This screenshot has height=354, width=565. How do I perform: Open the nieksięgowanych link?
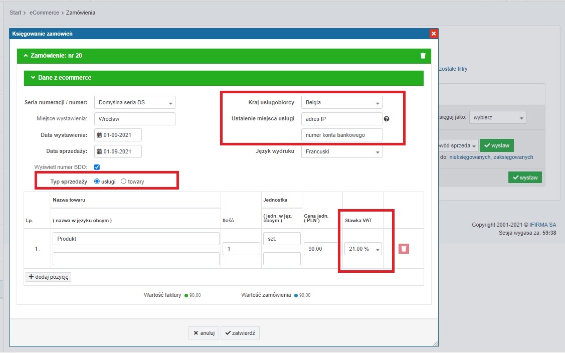pos(470,157)
